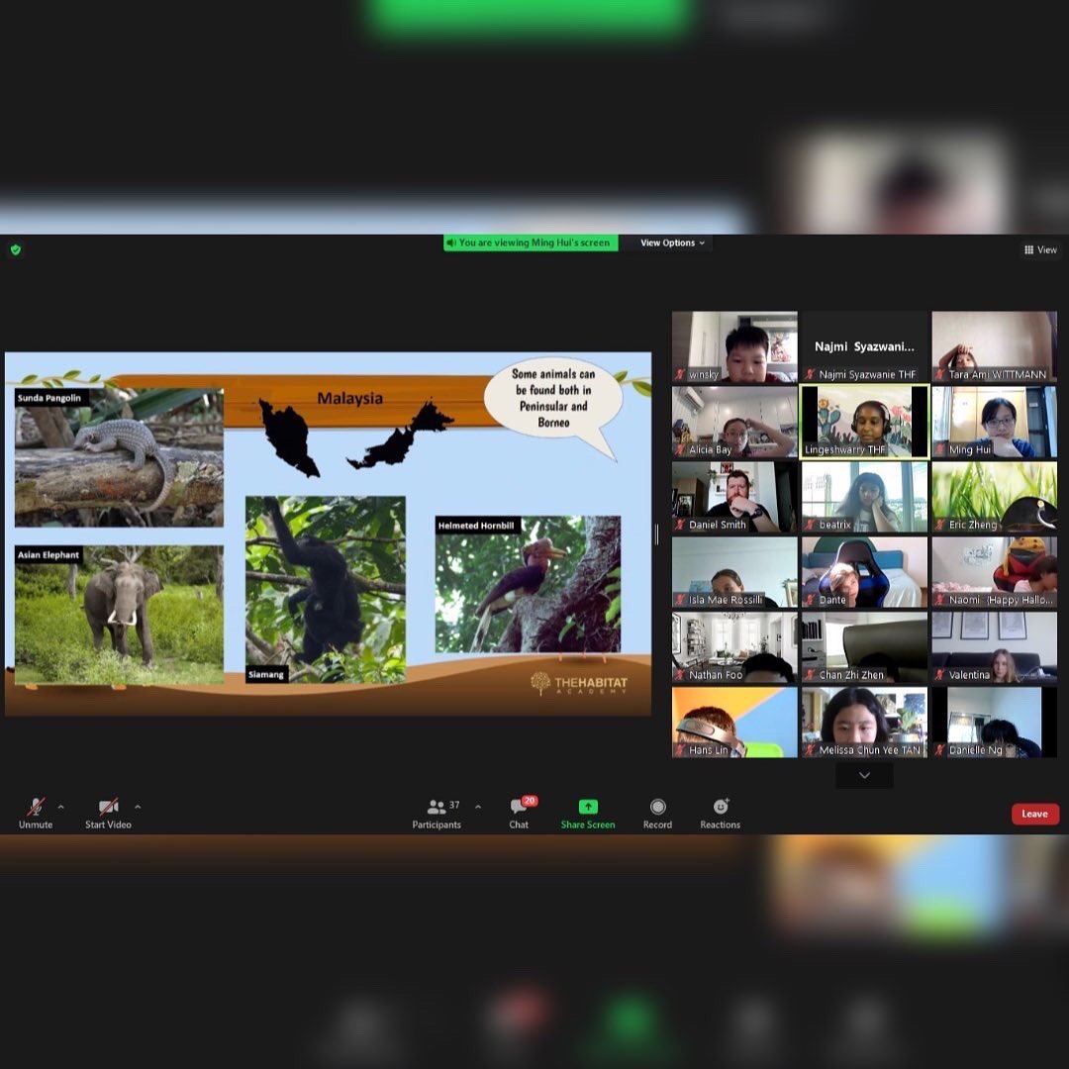
Task: Click muted mic icon on Ming Hui
Action: click(x=940, y=449)
